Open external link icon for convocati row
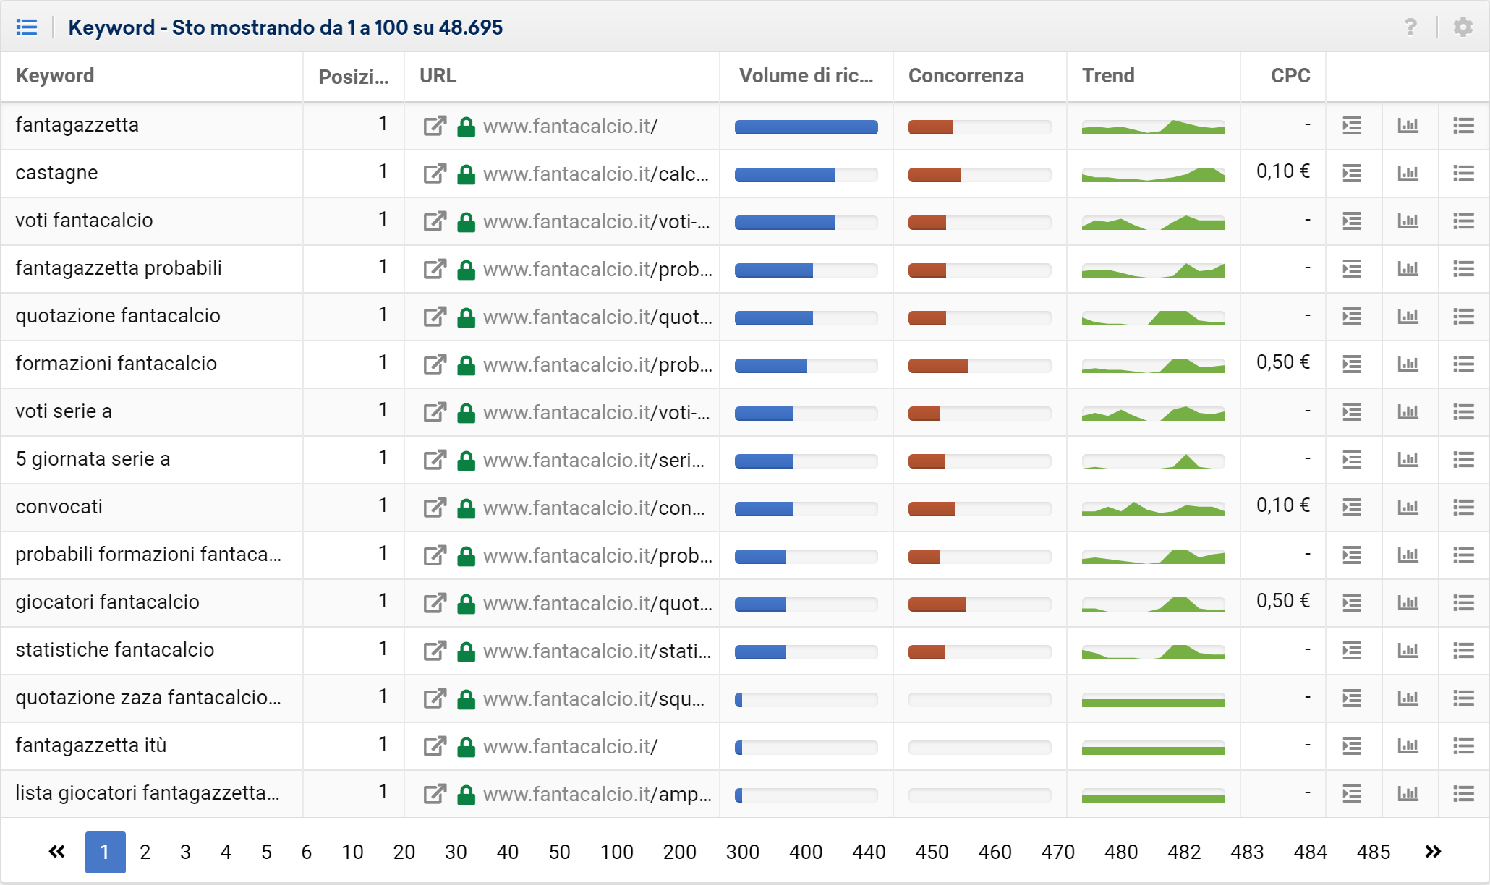The image size is (1490, 885). click(x=435, y=508)
